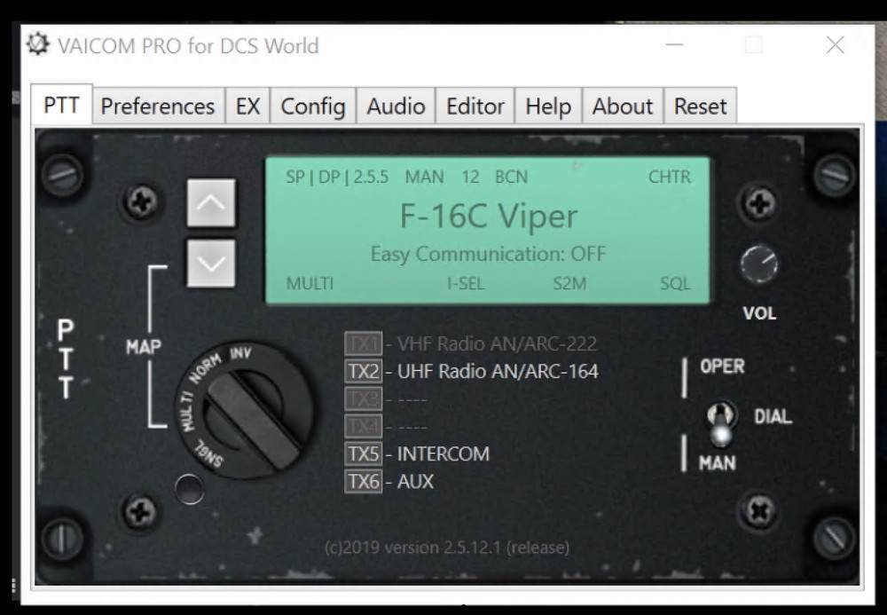This screenshot has width=887, height=615.
Task: Close the VAICOM PRO window
Action: tap(835, 44)
